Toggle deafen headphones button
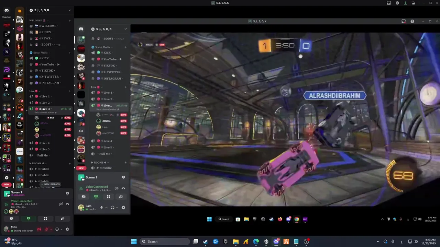This screenshot has height=247, width=440. pyautogui.click(x=57, y=229)
